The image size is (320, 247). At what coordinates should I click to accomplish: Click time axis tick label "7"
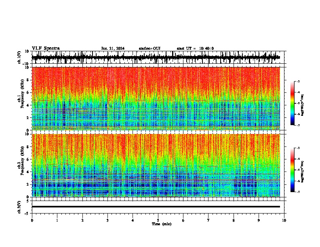pyautogui.click(x=208, y=220)
